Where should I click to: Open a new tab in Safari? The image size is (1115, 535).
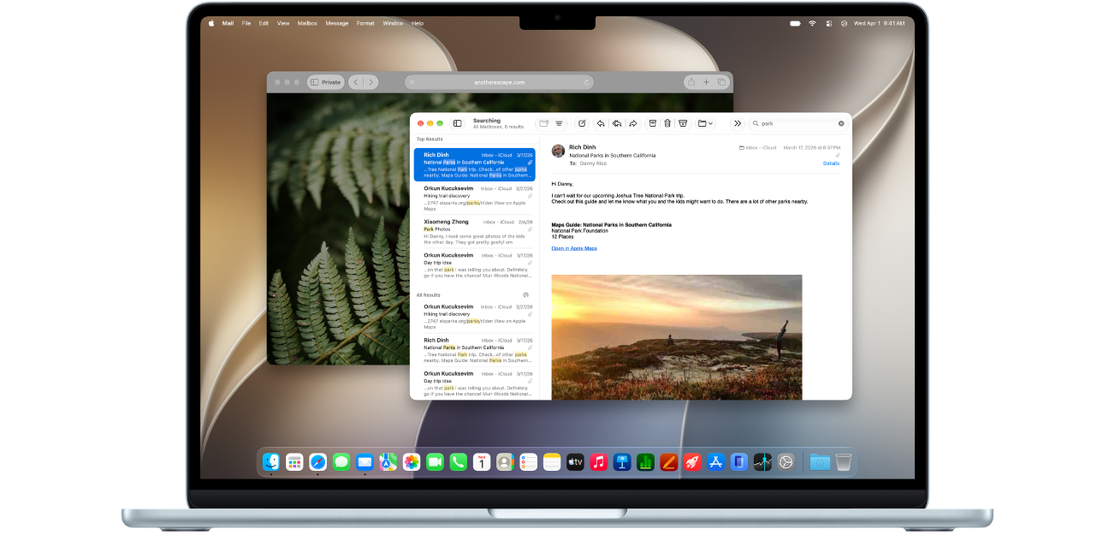click(706, 82)
